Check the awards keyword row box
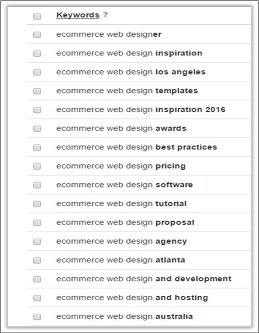The image size is (259, 333). tap(37, 129)
